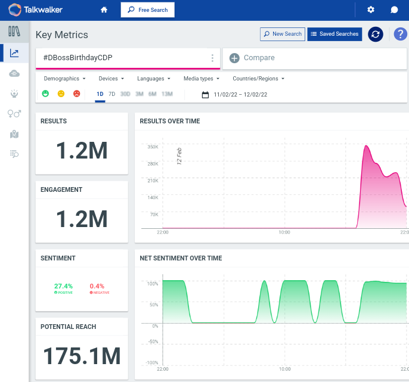Add a comparison with the plus icon
Image resolution: width=409 pixels, height=382 pixels.
pos(234,58)
